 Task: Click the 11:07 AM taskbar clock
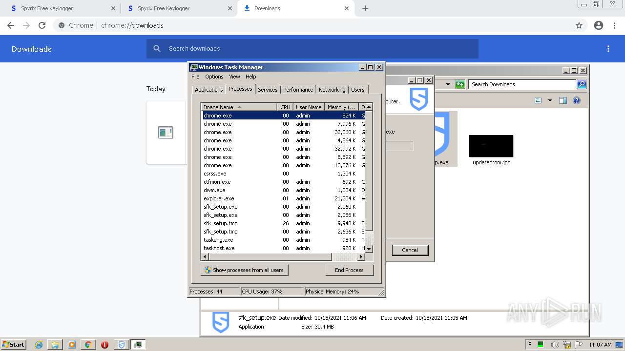[600, 345]
